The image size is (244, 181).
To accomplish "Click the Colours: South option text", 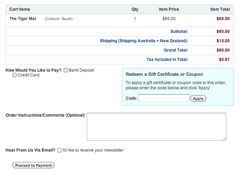I will (59, 19).
